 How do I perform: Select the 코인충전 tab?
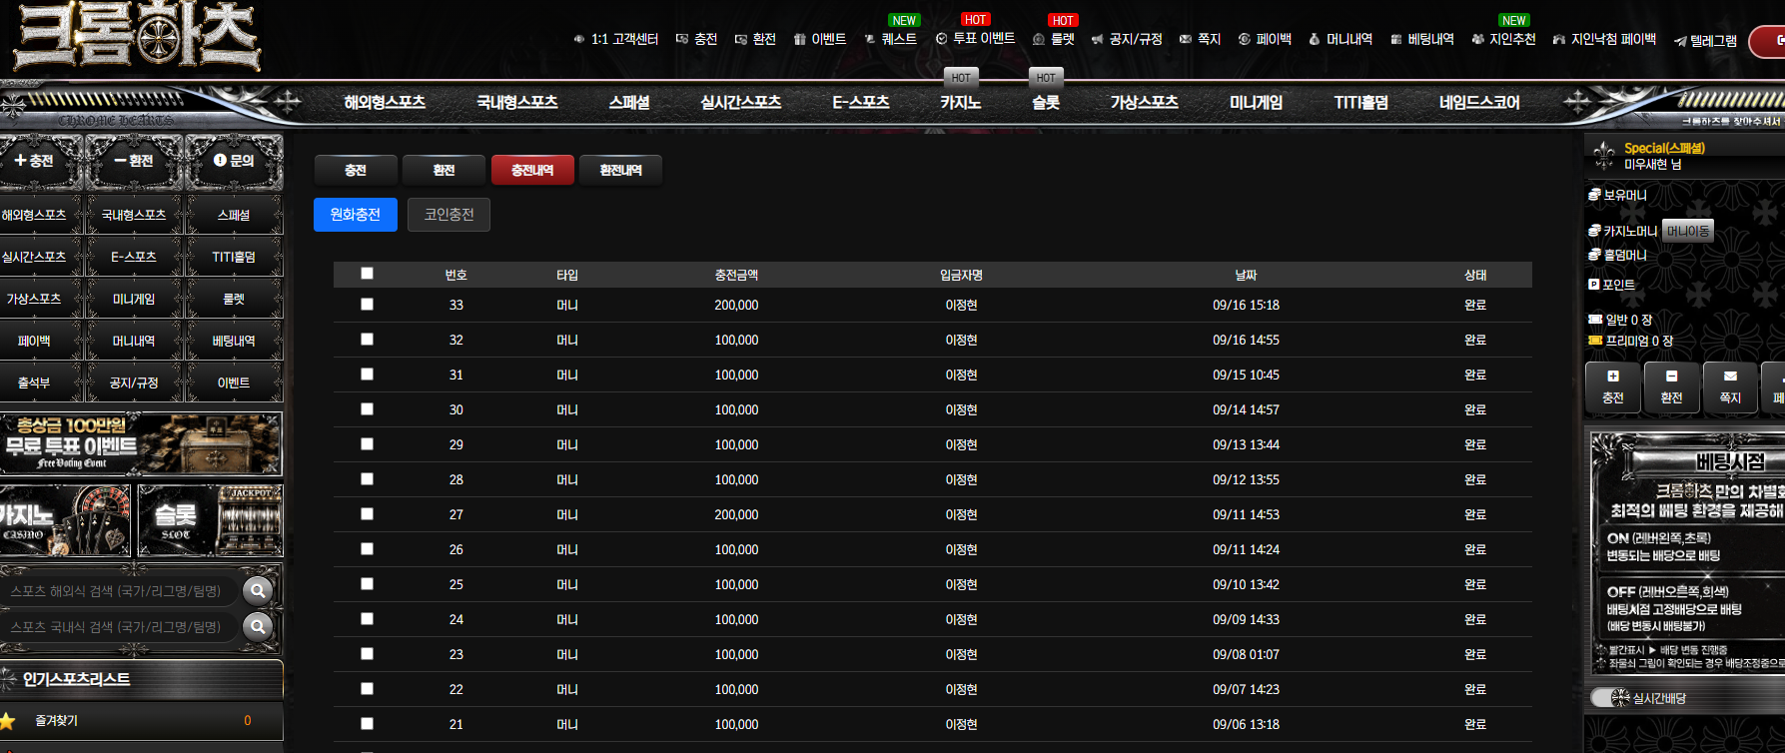(x=448, y=215)
